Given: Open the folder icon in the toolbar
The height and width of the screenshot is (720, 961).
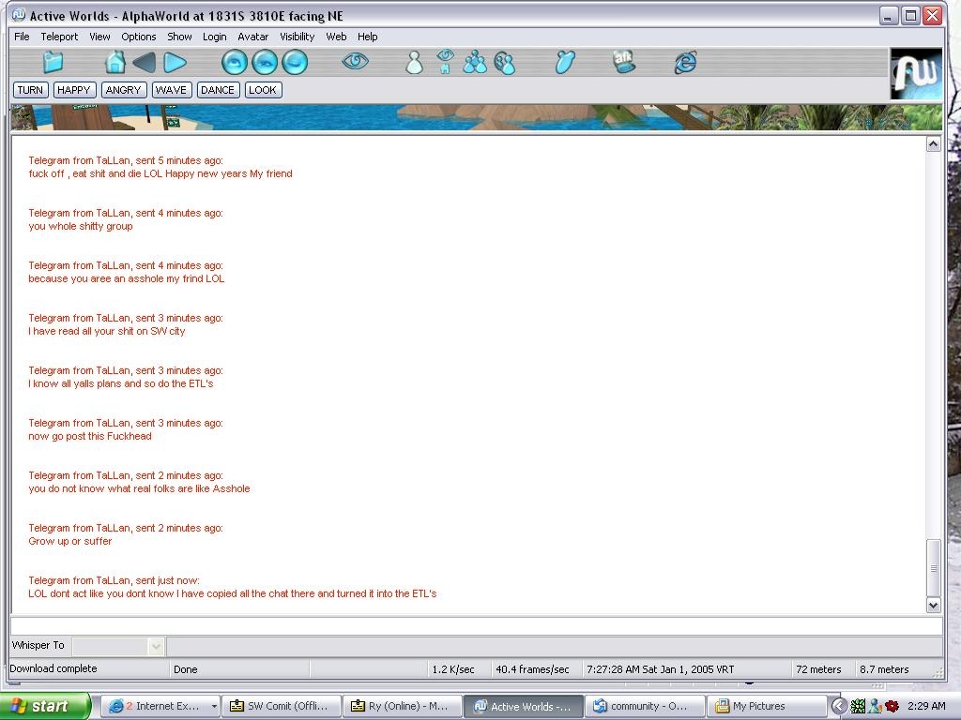Looking at the screenshot, I should click(x=53, y=63).
